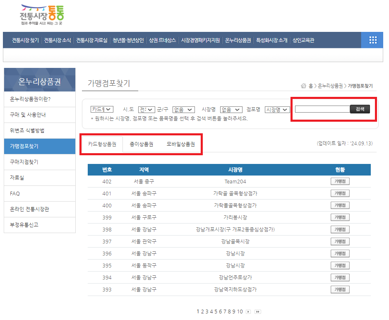Open the 시장명 market name dropdown
Viewport: 389px width, 320px height.
(231, 109)
